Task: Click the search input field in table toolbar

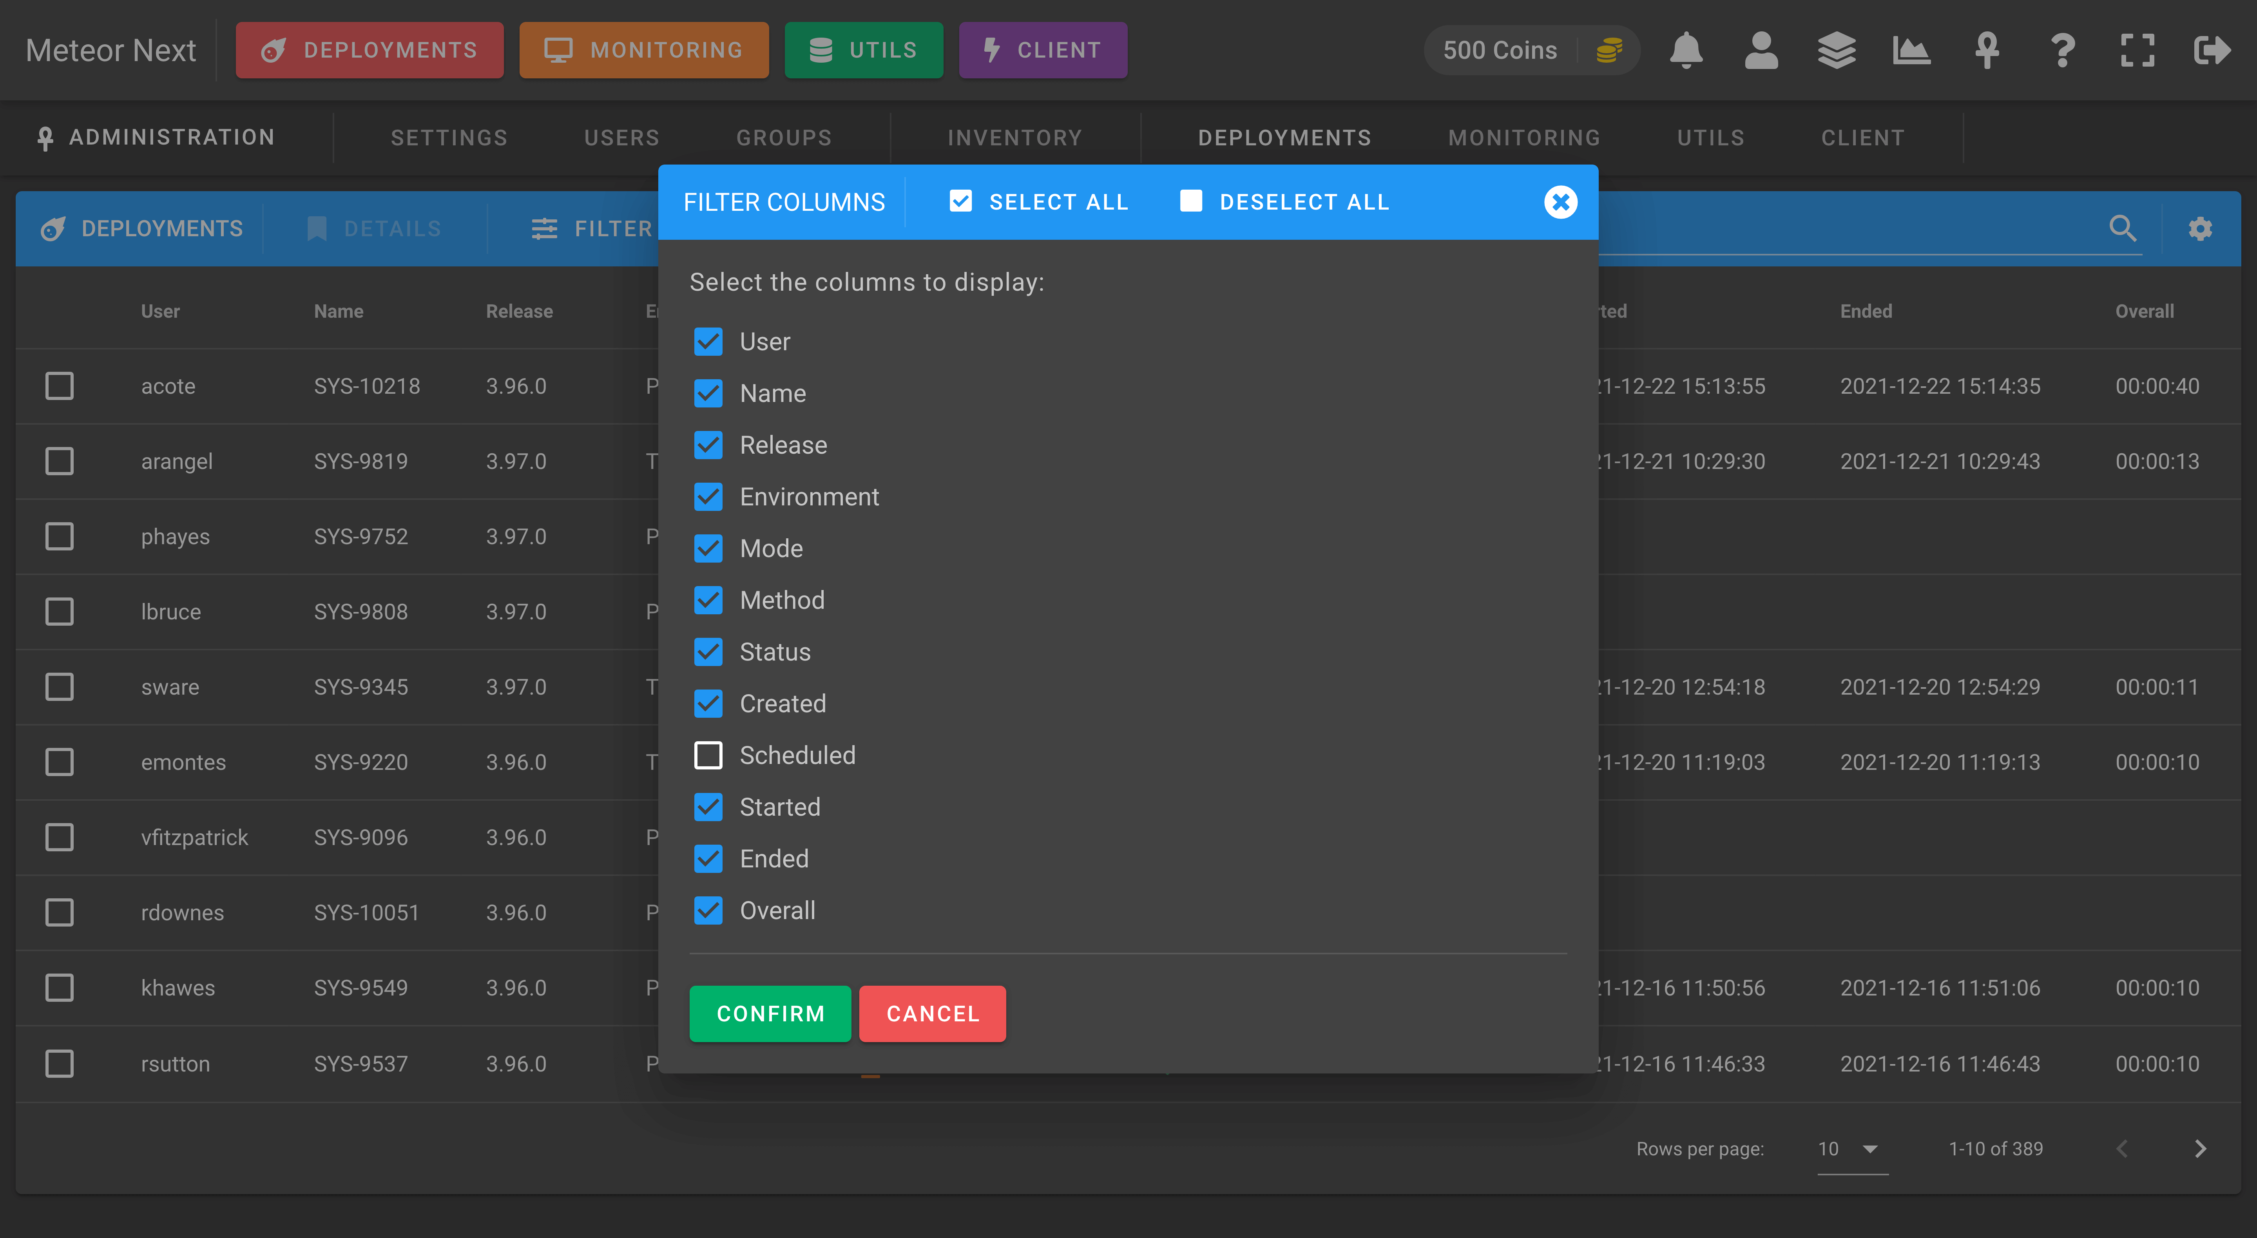Action: [1849, 229]
